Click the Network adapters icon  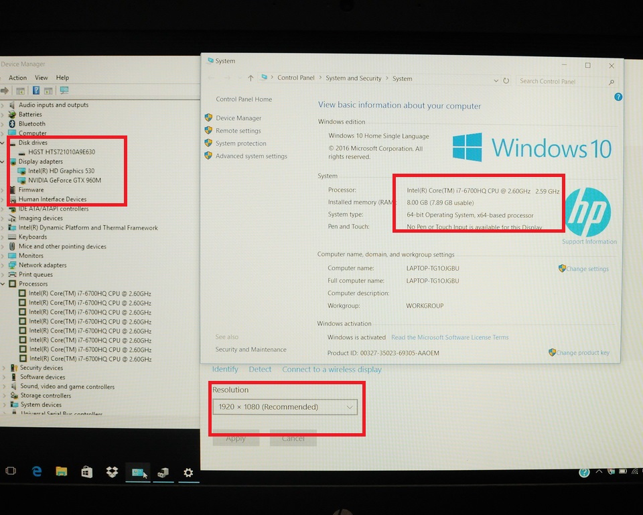click(12, 265)
